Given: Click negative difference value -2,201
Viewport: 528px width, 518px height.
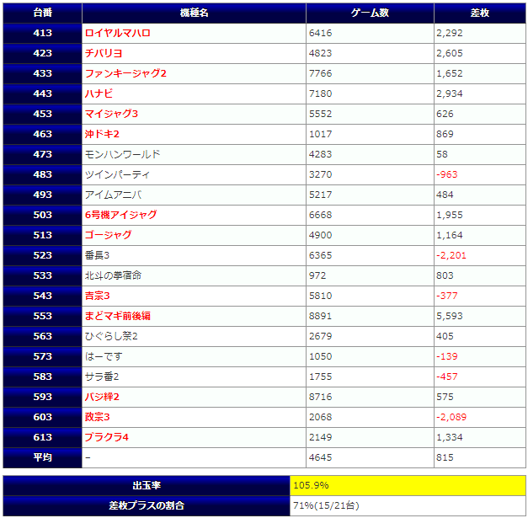Looking at the screenshot, I should click(x=451, y=255).
